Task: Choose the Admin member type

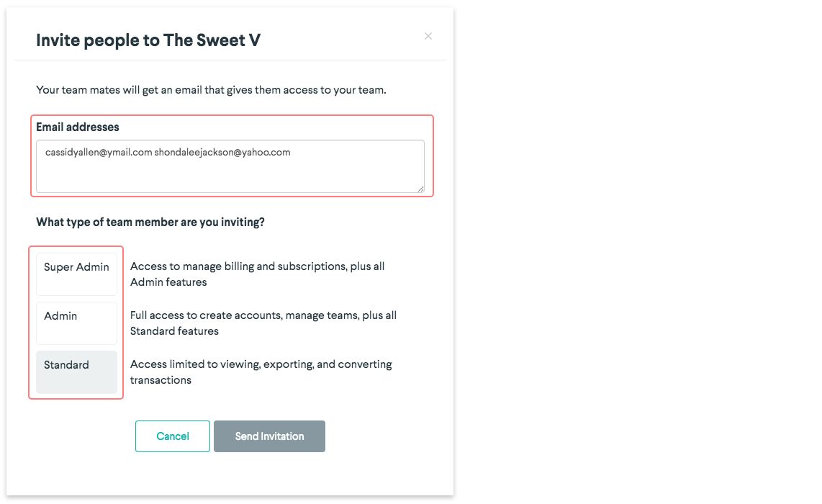Action: click(76, 323)
